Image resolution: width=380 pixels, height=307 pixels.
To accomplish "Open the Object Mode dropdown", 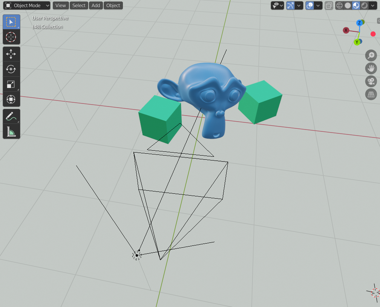I will point(27,6).
